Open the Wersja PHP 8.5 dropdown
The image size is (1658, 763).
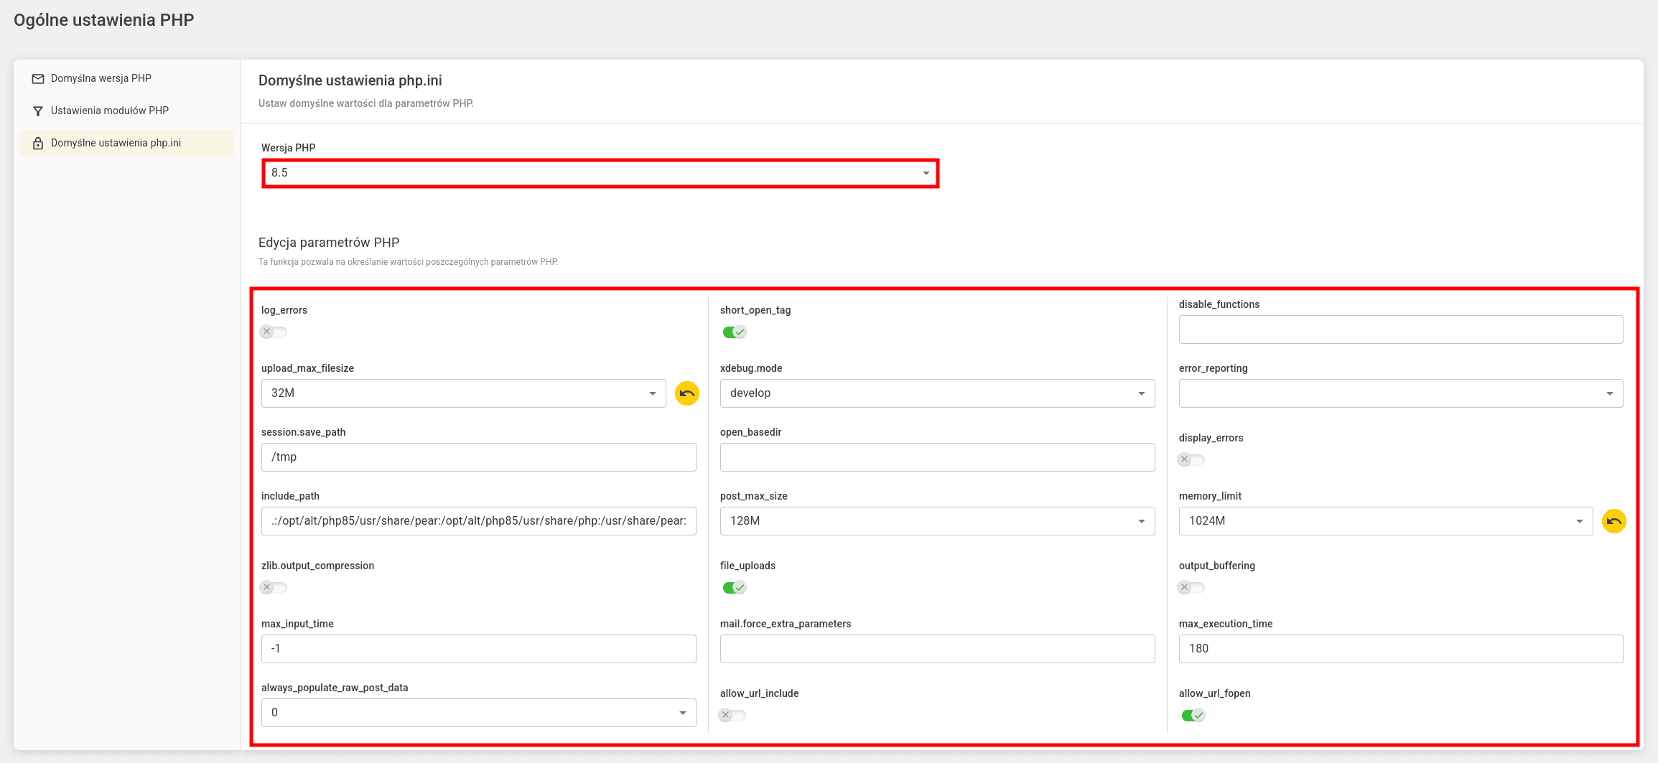click(x=600, y=173)
